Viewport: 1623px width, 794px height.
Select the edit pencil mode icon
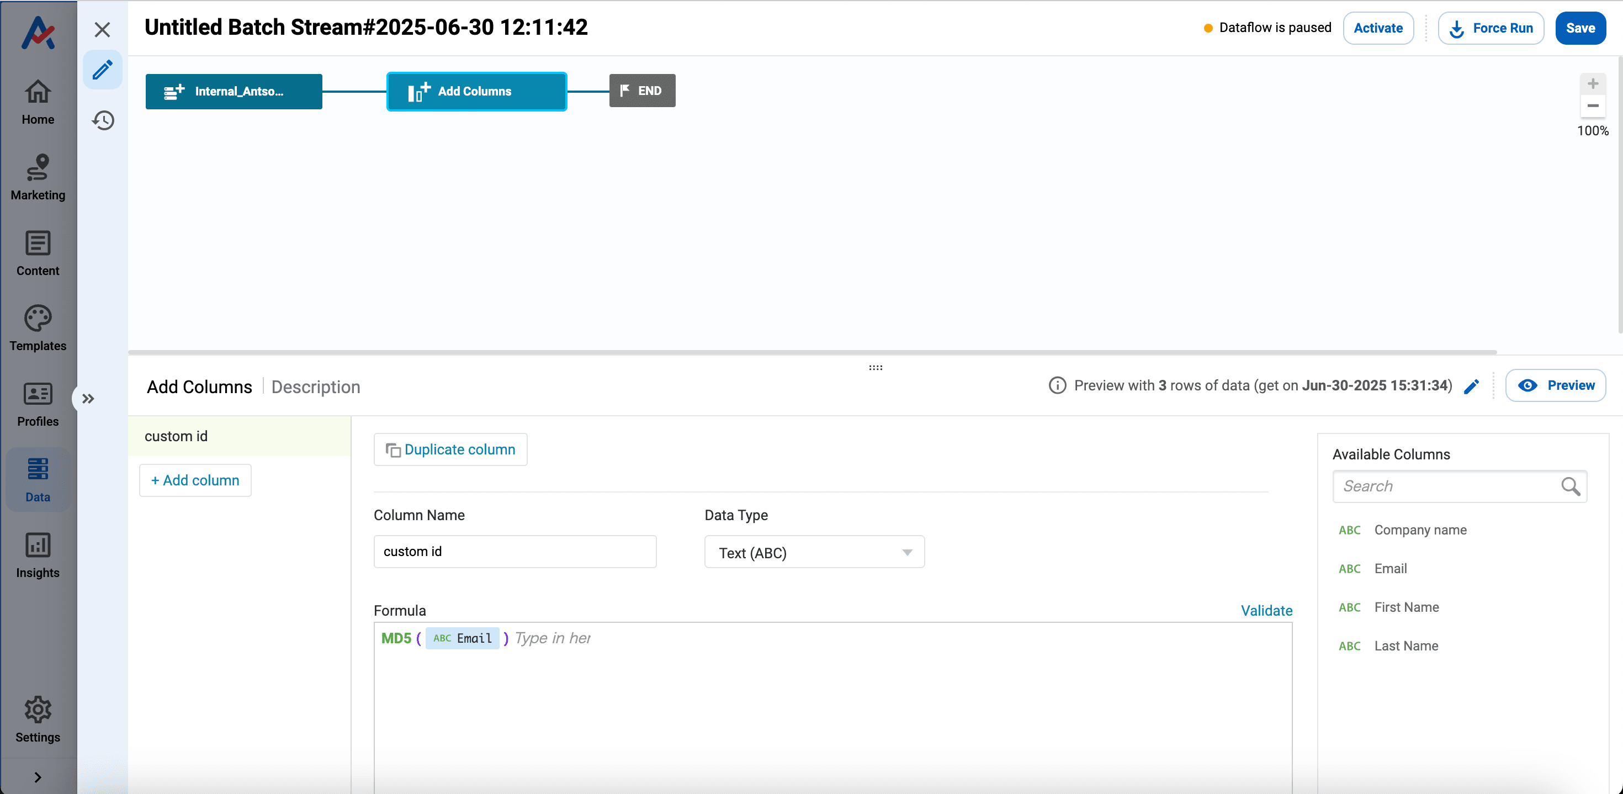tap(103, 70)
